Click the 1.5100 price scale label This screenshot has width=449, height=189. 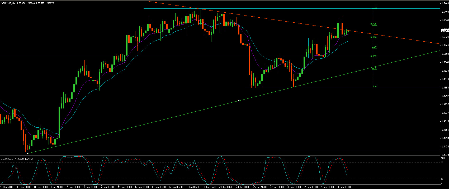pos(445,54)
